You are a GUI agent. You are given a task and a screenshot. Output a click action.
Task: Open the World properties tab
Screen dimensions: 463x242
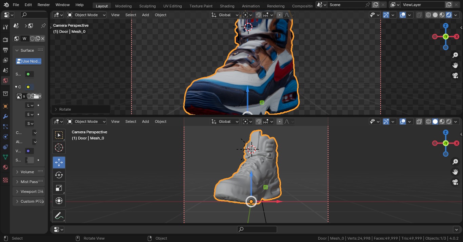pos(5,81)
